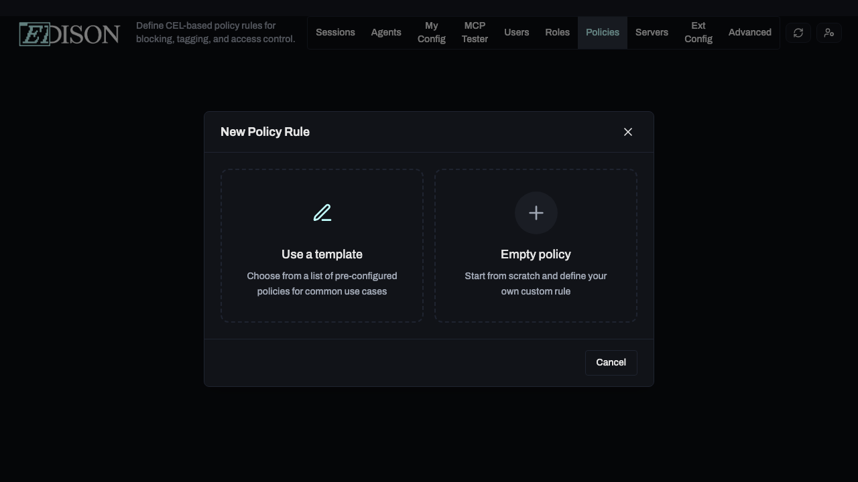The width and height of the screenshot is (858, 482).
Task: Click the pencil icon on the template card
Action: [x=322, y=212]
